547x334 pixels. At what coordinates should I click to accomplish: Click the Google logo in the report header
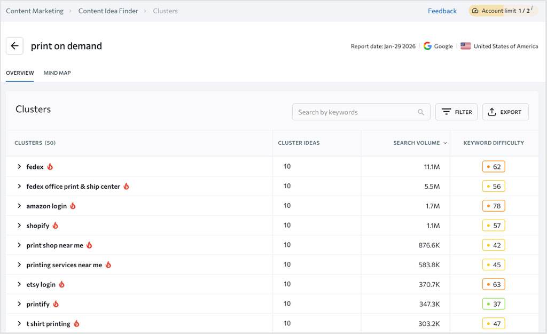click(427, 46)
